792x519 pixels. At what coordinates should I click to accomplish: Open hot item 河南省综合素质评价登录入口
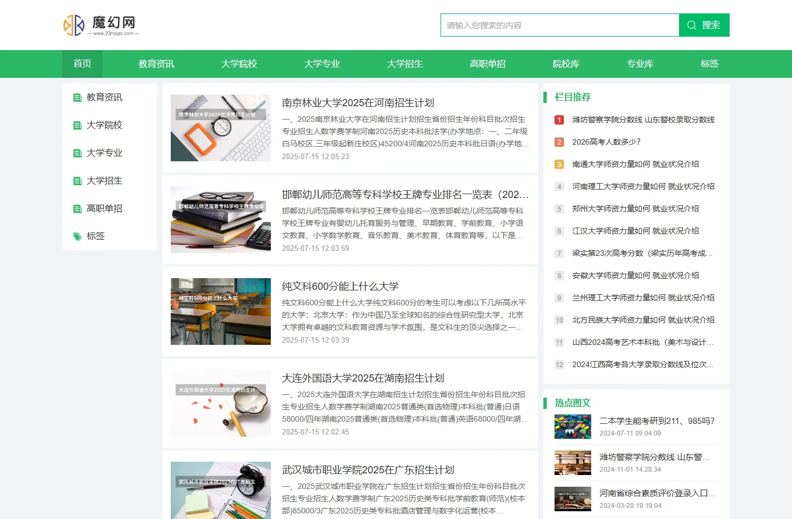[657, 493]
